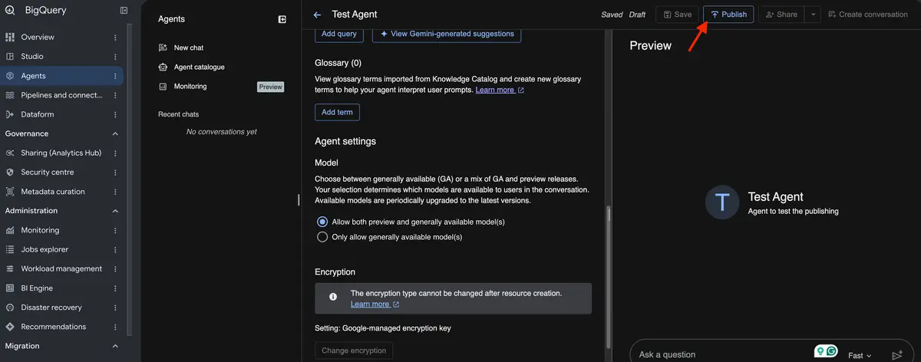The width and height of the screenshot is (921, 362).
Task: Click the panel divider handle
Action: point(299,200)
